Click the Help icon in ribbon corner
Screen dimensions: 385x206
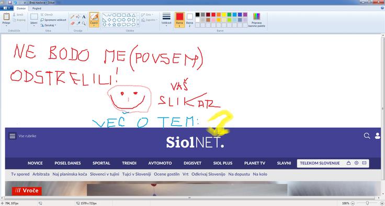(x=382, y=8)
